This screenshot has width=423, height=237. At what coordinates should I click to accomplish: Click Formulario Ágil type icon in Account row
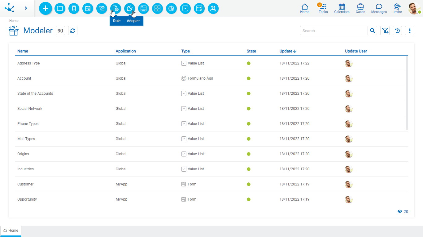tap(184, 78)
